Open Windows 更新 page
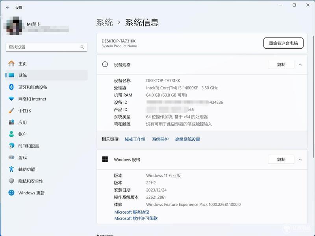The image size is (315, 236). click(46, 193)
